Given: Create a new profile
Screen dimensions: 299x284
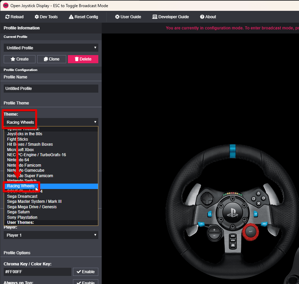Looking at the screenshot, I should point(20,59).
